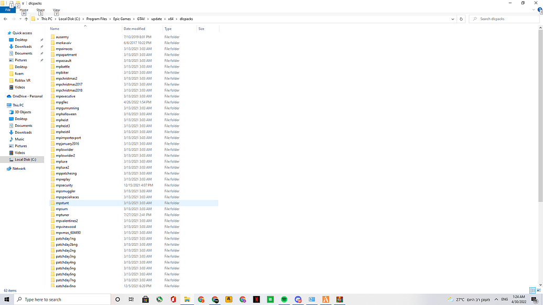The width and height of the screenshot is (543, 305).
Task: Click inside the Search dlcpacks box
Action: point(504,19)
